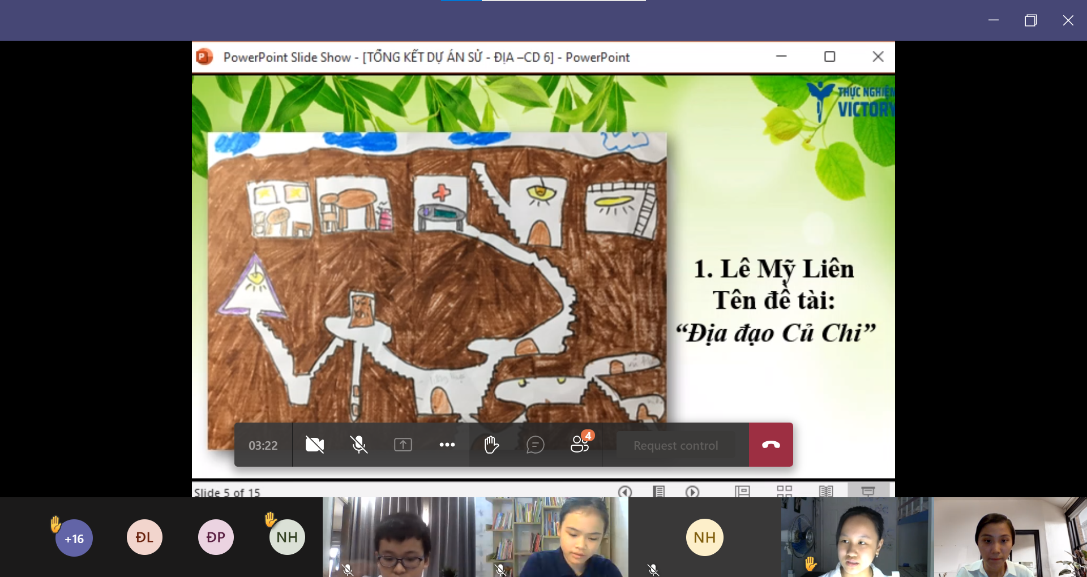Open the share content tray
The height and width of the screenshot is (577, 1087).
pos(403,445)
